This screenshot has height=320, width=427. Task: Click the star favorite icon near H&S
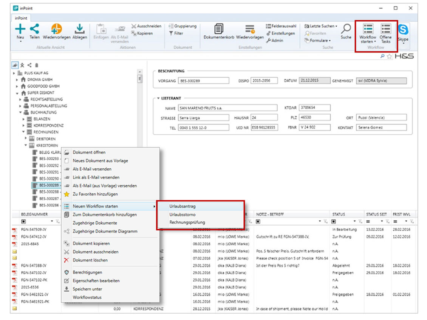pos(389,56)
